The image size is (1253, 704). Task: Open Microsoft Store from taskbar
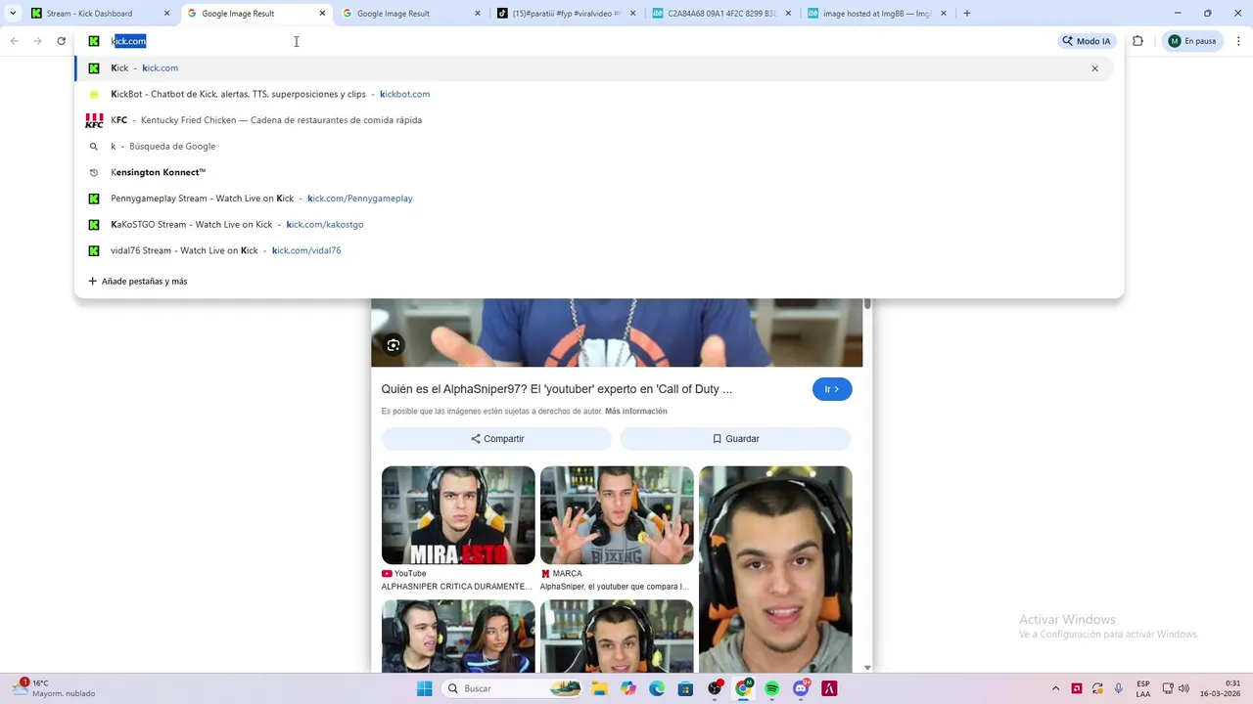pos(686,688)
